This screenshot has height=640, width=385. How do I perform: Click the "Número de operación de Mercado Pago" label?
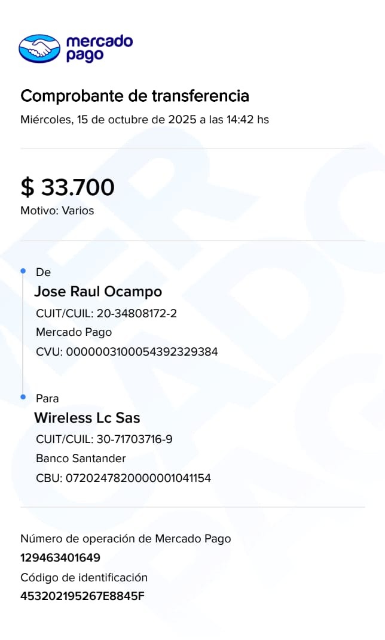pyautogui.click(x=126, y=538)
